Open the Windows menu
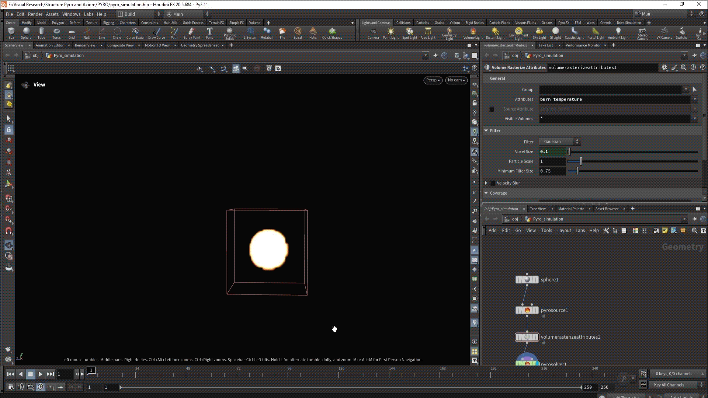Viewport: 708px width, 398px height. [71, 14]
